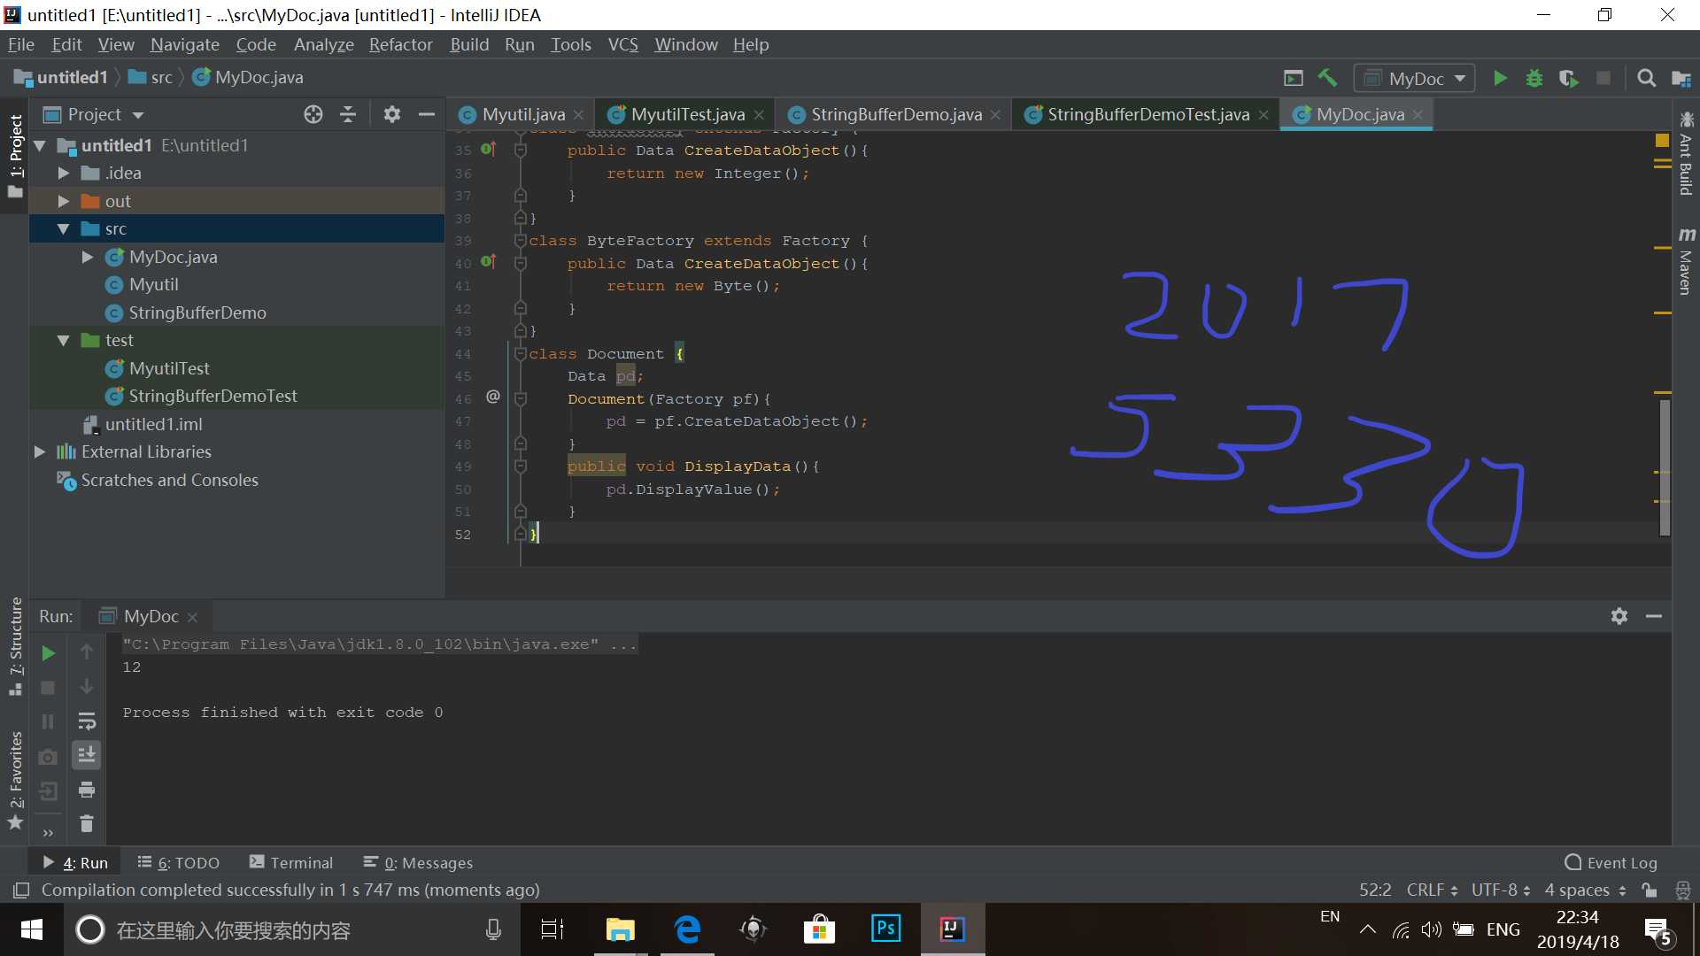The height and width of the screenshot is (956, 1700).
Task: Click the editor vertical scrollbar thumb
Action: [1665, 466]
